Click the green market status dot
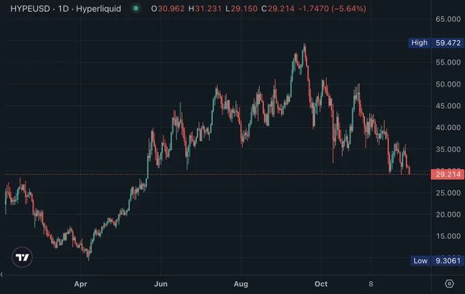 (136, 9)
